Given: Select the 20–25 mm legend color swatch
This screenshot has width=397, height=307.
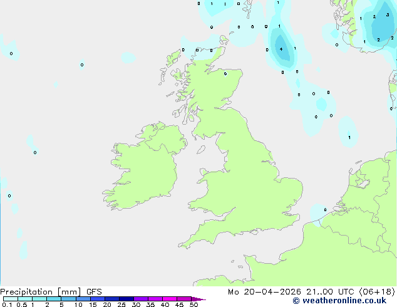Looking at the screenshot, I should (111, 299).
